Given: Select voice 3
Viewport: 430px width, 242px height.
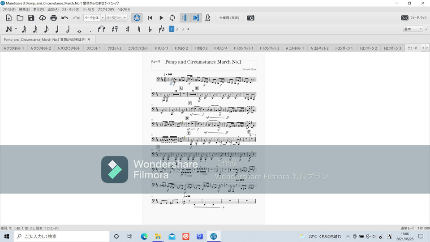Looking at the screenshot, I should [x=183, y=29].
